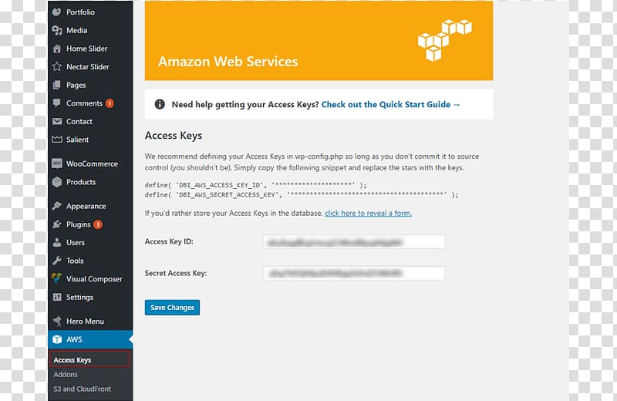Image resolution: width=617 pixels, height=401 pixels.
Task: Open Visual Composer menu item
Action: click(94, 278)
